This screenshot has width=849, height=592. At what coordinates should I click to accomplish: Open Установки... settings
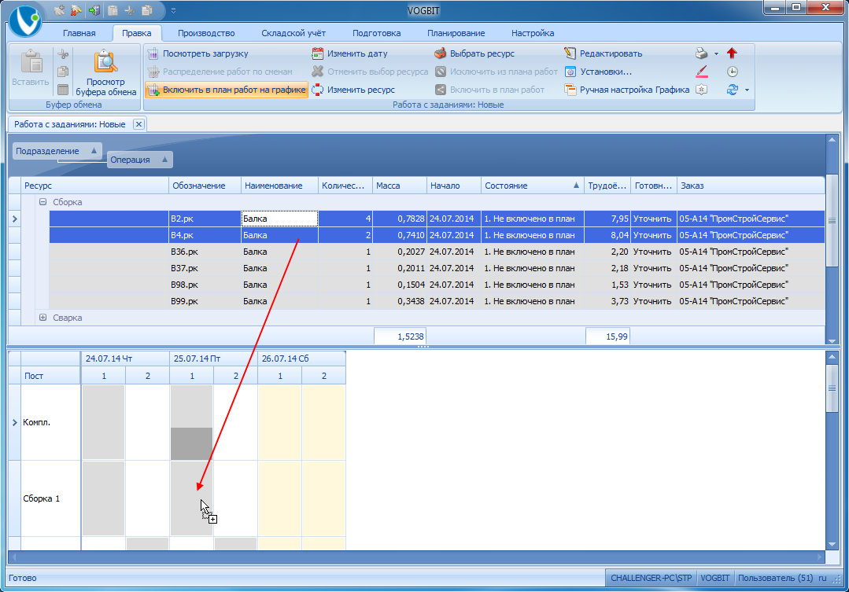(x=598, y=72)
